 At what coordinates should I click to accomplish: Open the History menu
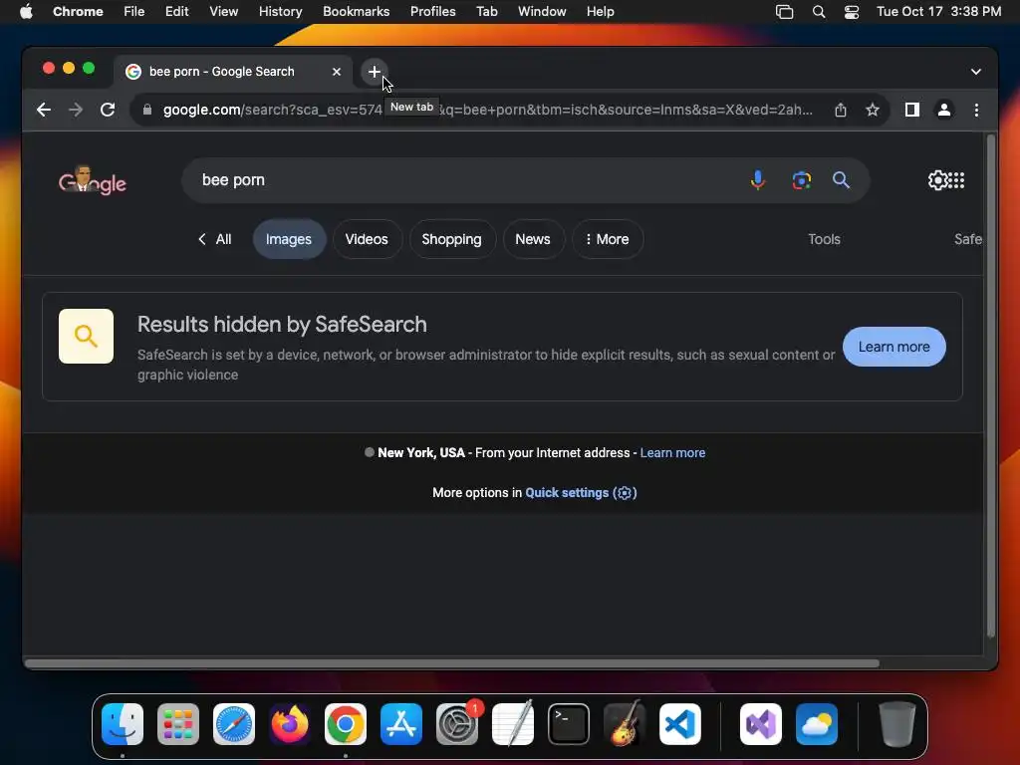[x=280, y=12]
